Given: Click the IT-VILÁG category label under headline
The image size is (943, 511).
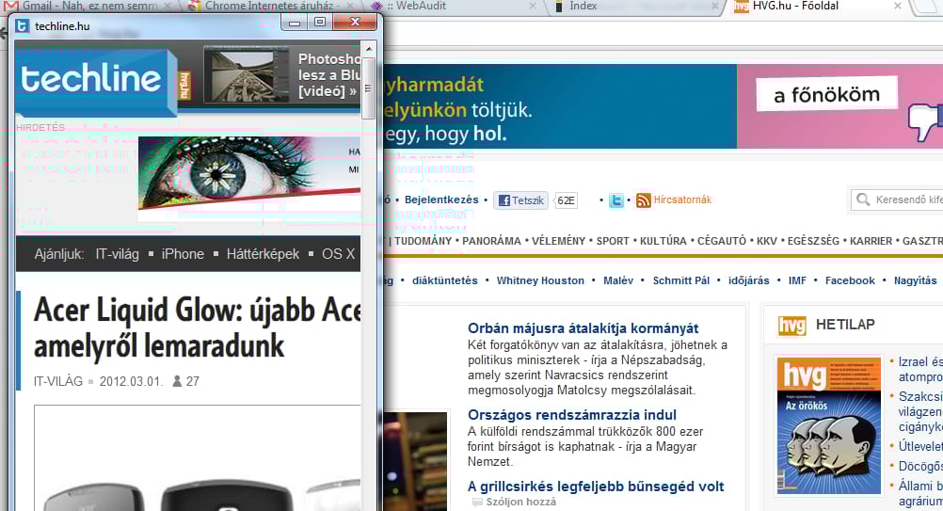Looking at the screenshot, I should tap(58, 381).
